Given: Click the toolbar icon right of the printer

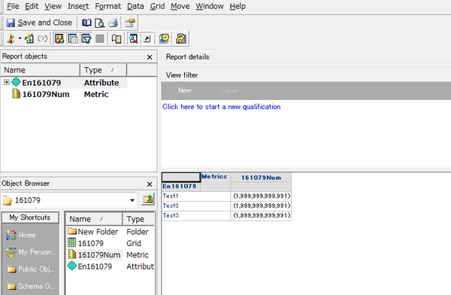Looking at the screenshot, I should coord(130,23).
